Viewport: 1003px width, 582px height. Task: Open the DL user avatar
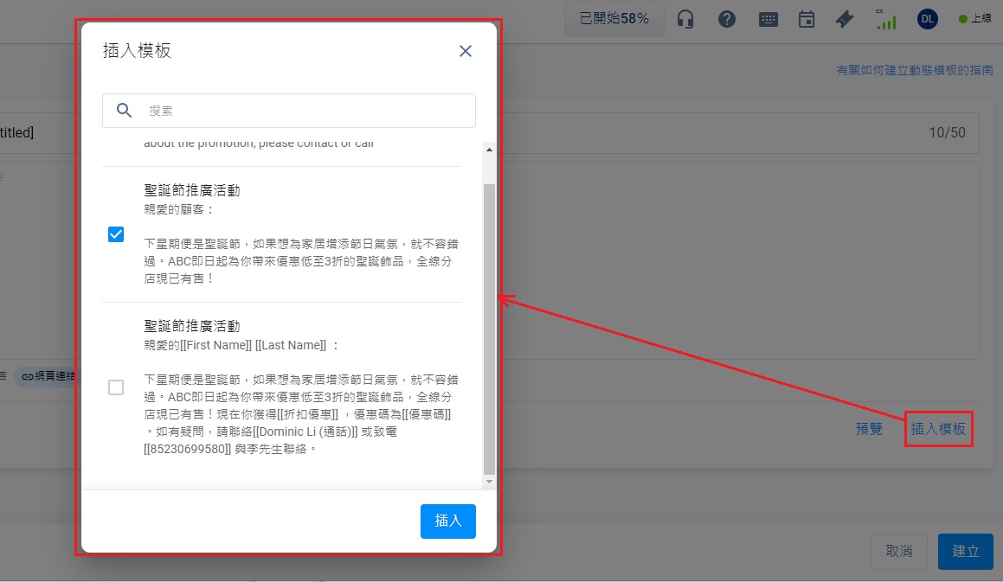click(928, 19)
